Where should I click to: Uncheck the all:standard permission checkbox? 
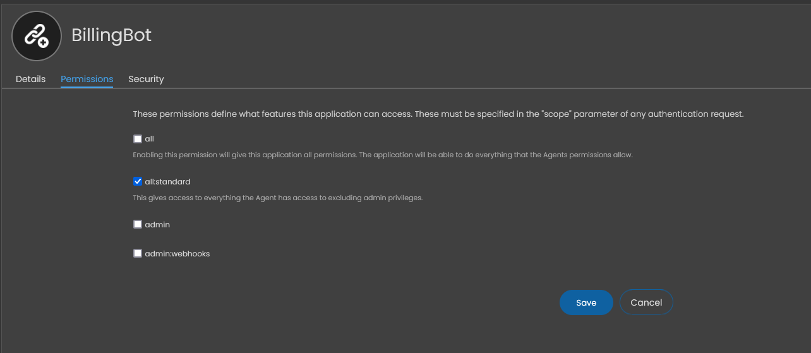point(138,181)
